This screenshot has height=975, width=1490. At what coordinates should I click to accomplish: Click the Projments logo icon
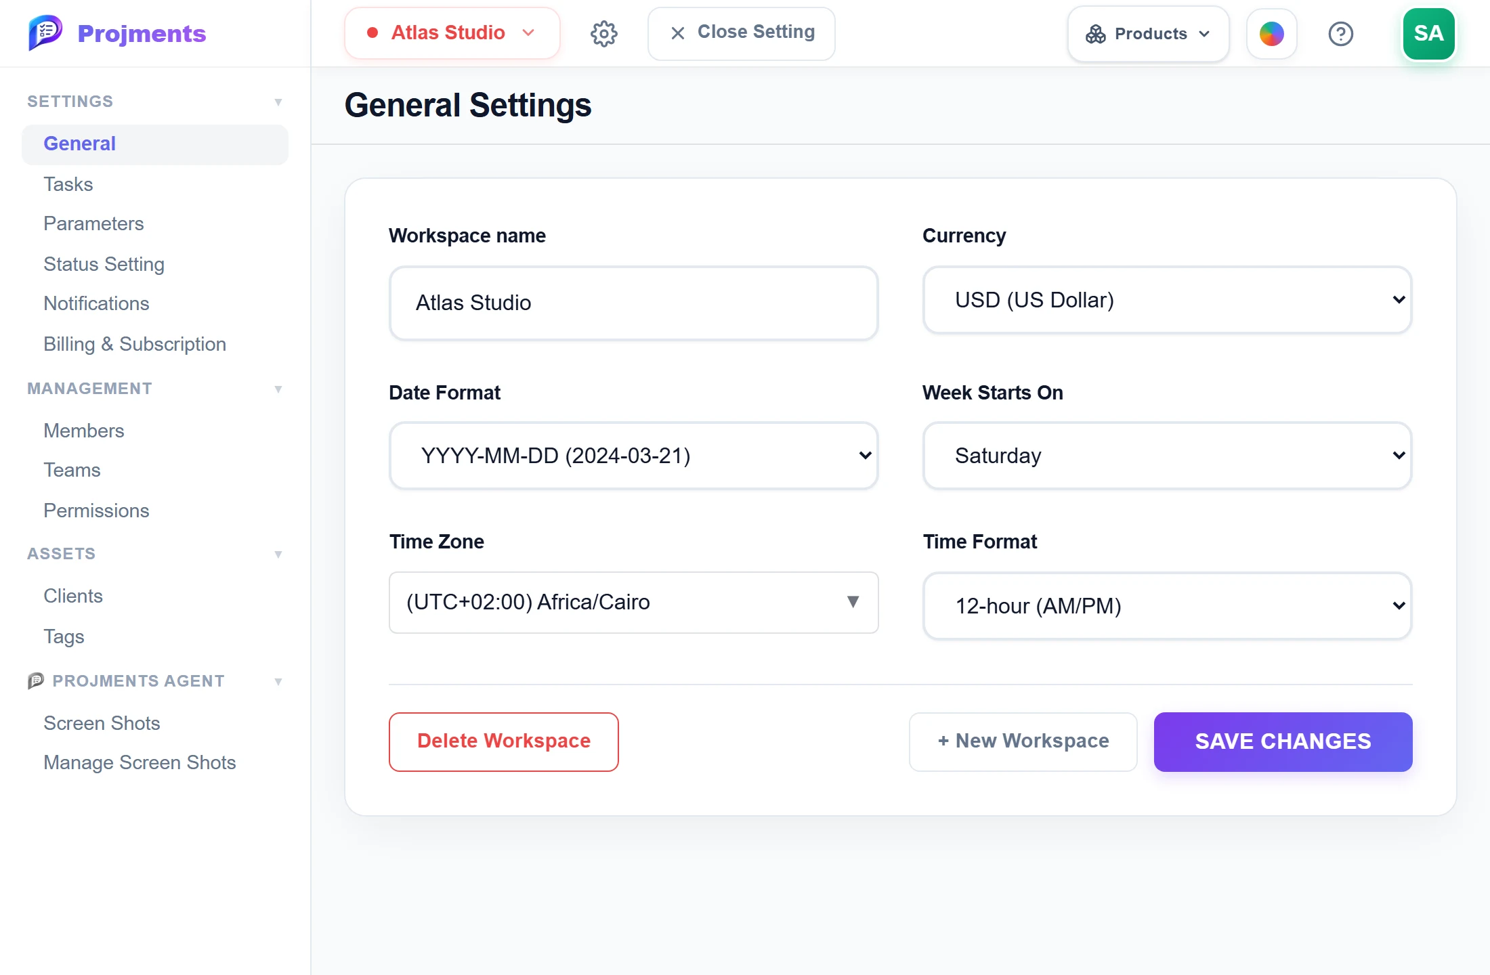tap(45, 32)
